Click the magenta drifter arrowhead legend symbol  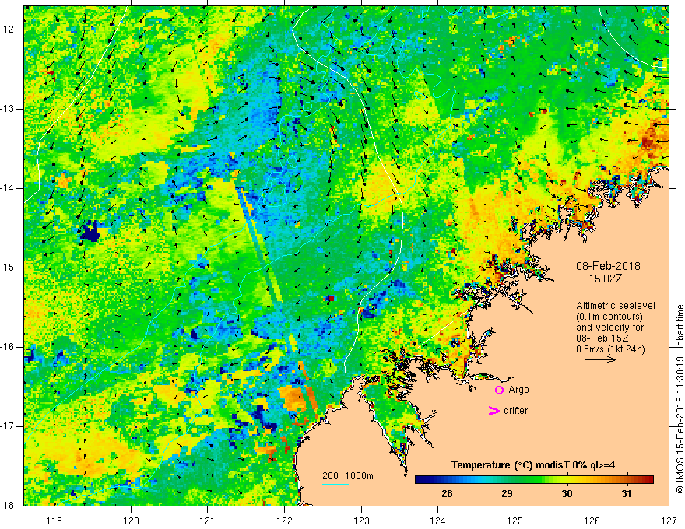(x=494, y=411)
